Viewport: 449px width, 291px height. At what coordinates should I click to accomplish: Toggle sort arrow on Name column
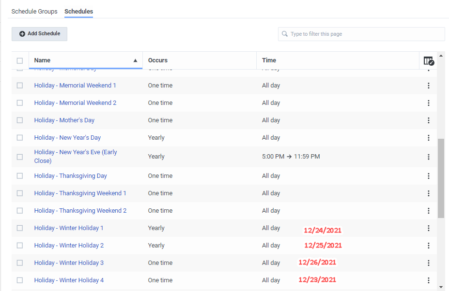click(135, 60)
